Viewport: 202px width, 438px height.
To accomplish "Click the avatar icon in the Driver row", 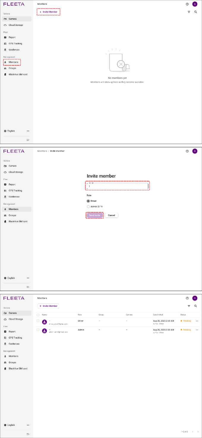I will click(45, 322).
